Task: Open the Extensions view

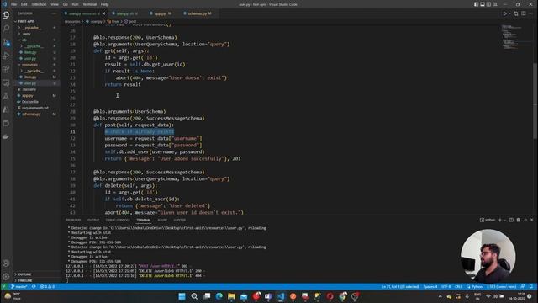Action: tap(6, 69)
